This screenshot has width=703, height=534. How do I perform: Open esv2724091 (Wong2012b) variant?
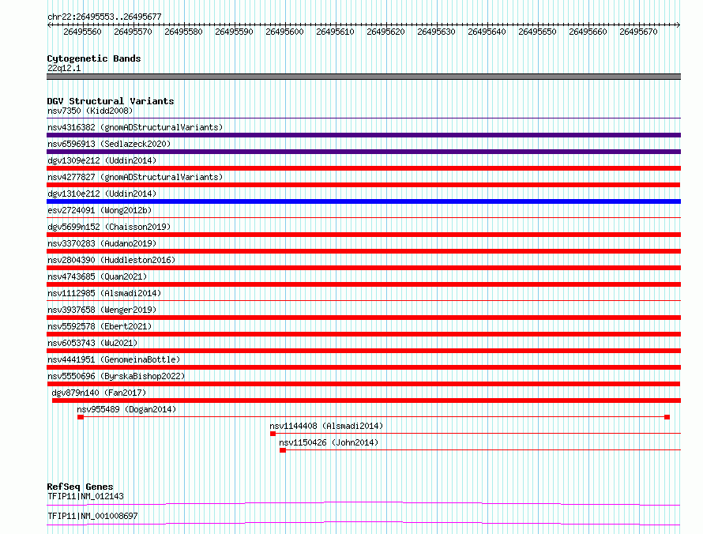click(x=100, y=210)
